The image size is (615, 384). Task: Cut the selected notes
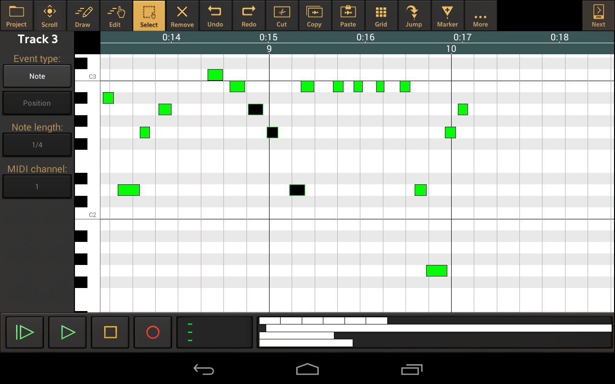pos(282,16)
